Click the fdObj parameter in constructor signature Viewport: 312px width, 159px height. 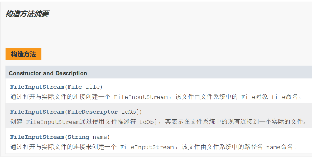coord(130,112)
